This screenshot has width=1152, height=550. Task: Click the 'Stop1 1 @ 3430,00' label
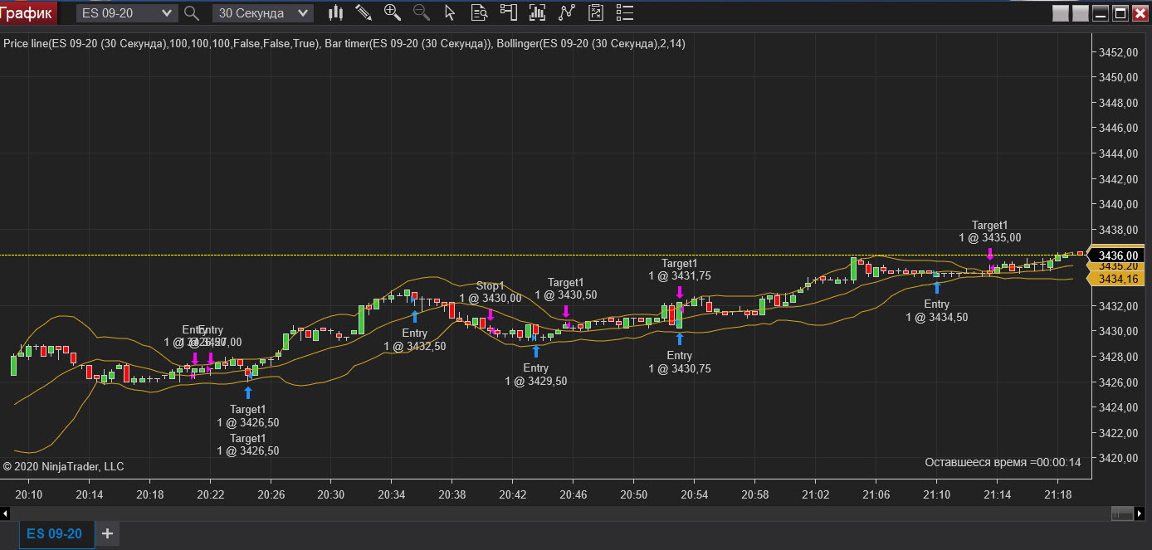(x=490, y=292)
